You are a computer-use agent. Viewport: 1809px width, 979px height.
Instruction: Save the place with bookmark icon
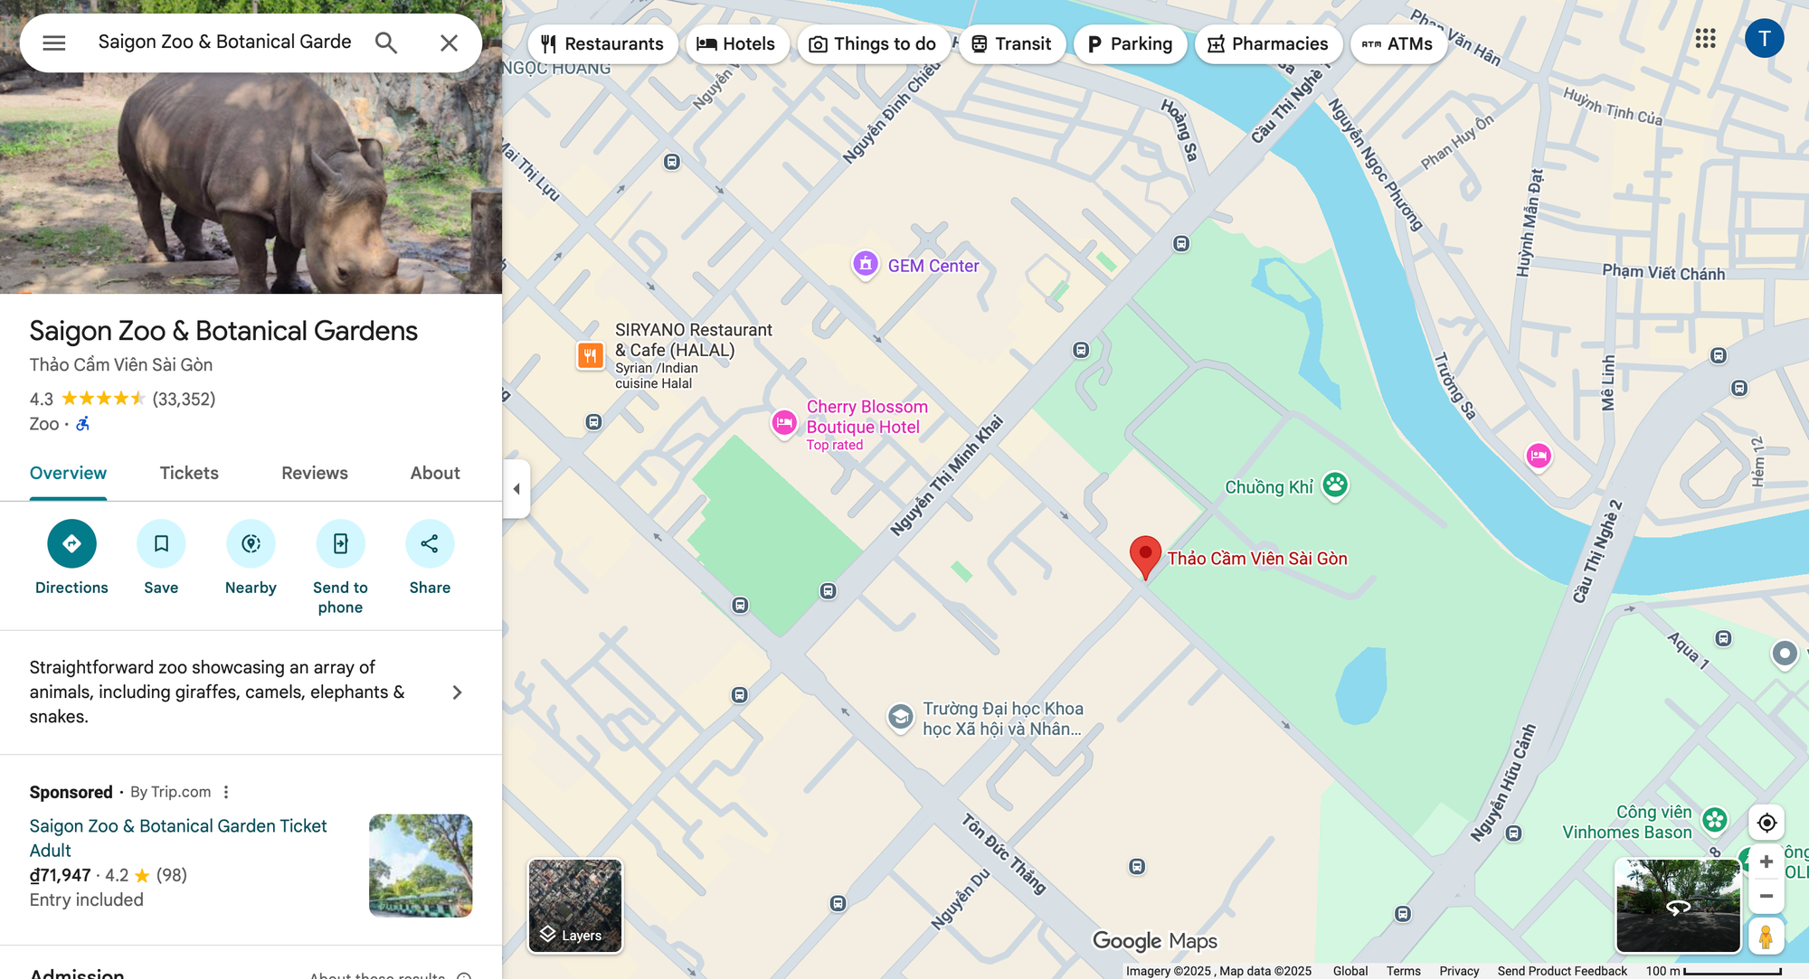click(x=161, y=543)
